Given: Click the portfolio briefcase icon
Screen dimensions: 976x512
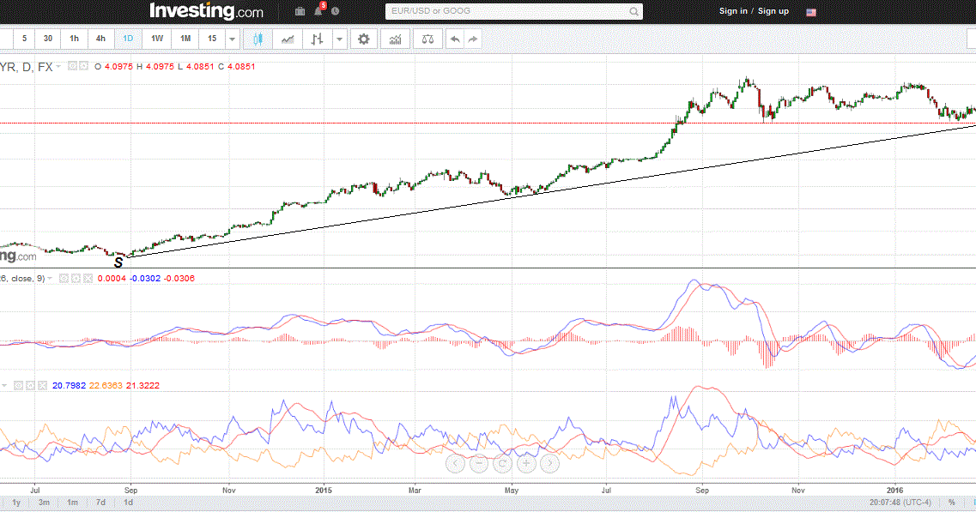Looking at the screenshot, I should (x=300, y=11).
